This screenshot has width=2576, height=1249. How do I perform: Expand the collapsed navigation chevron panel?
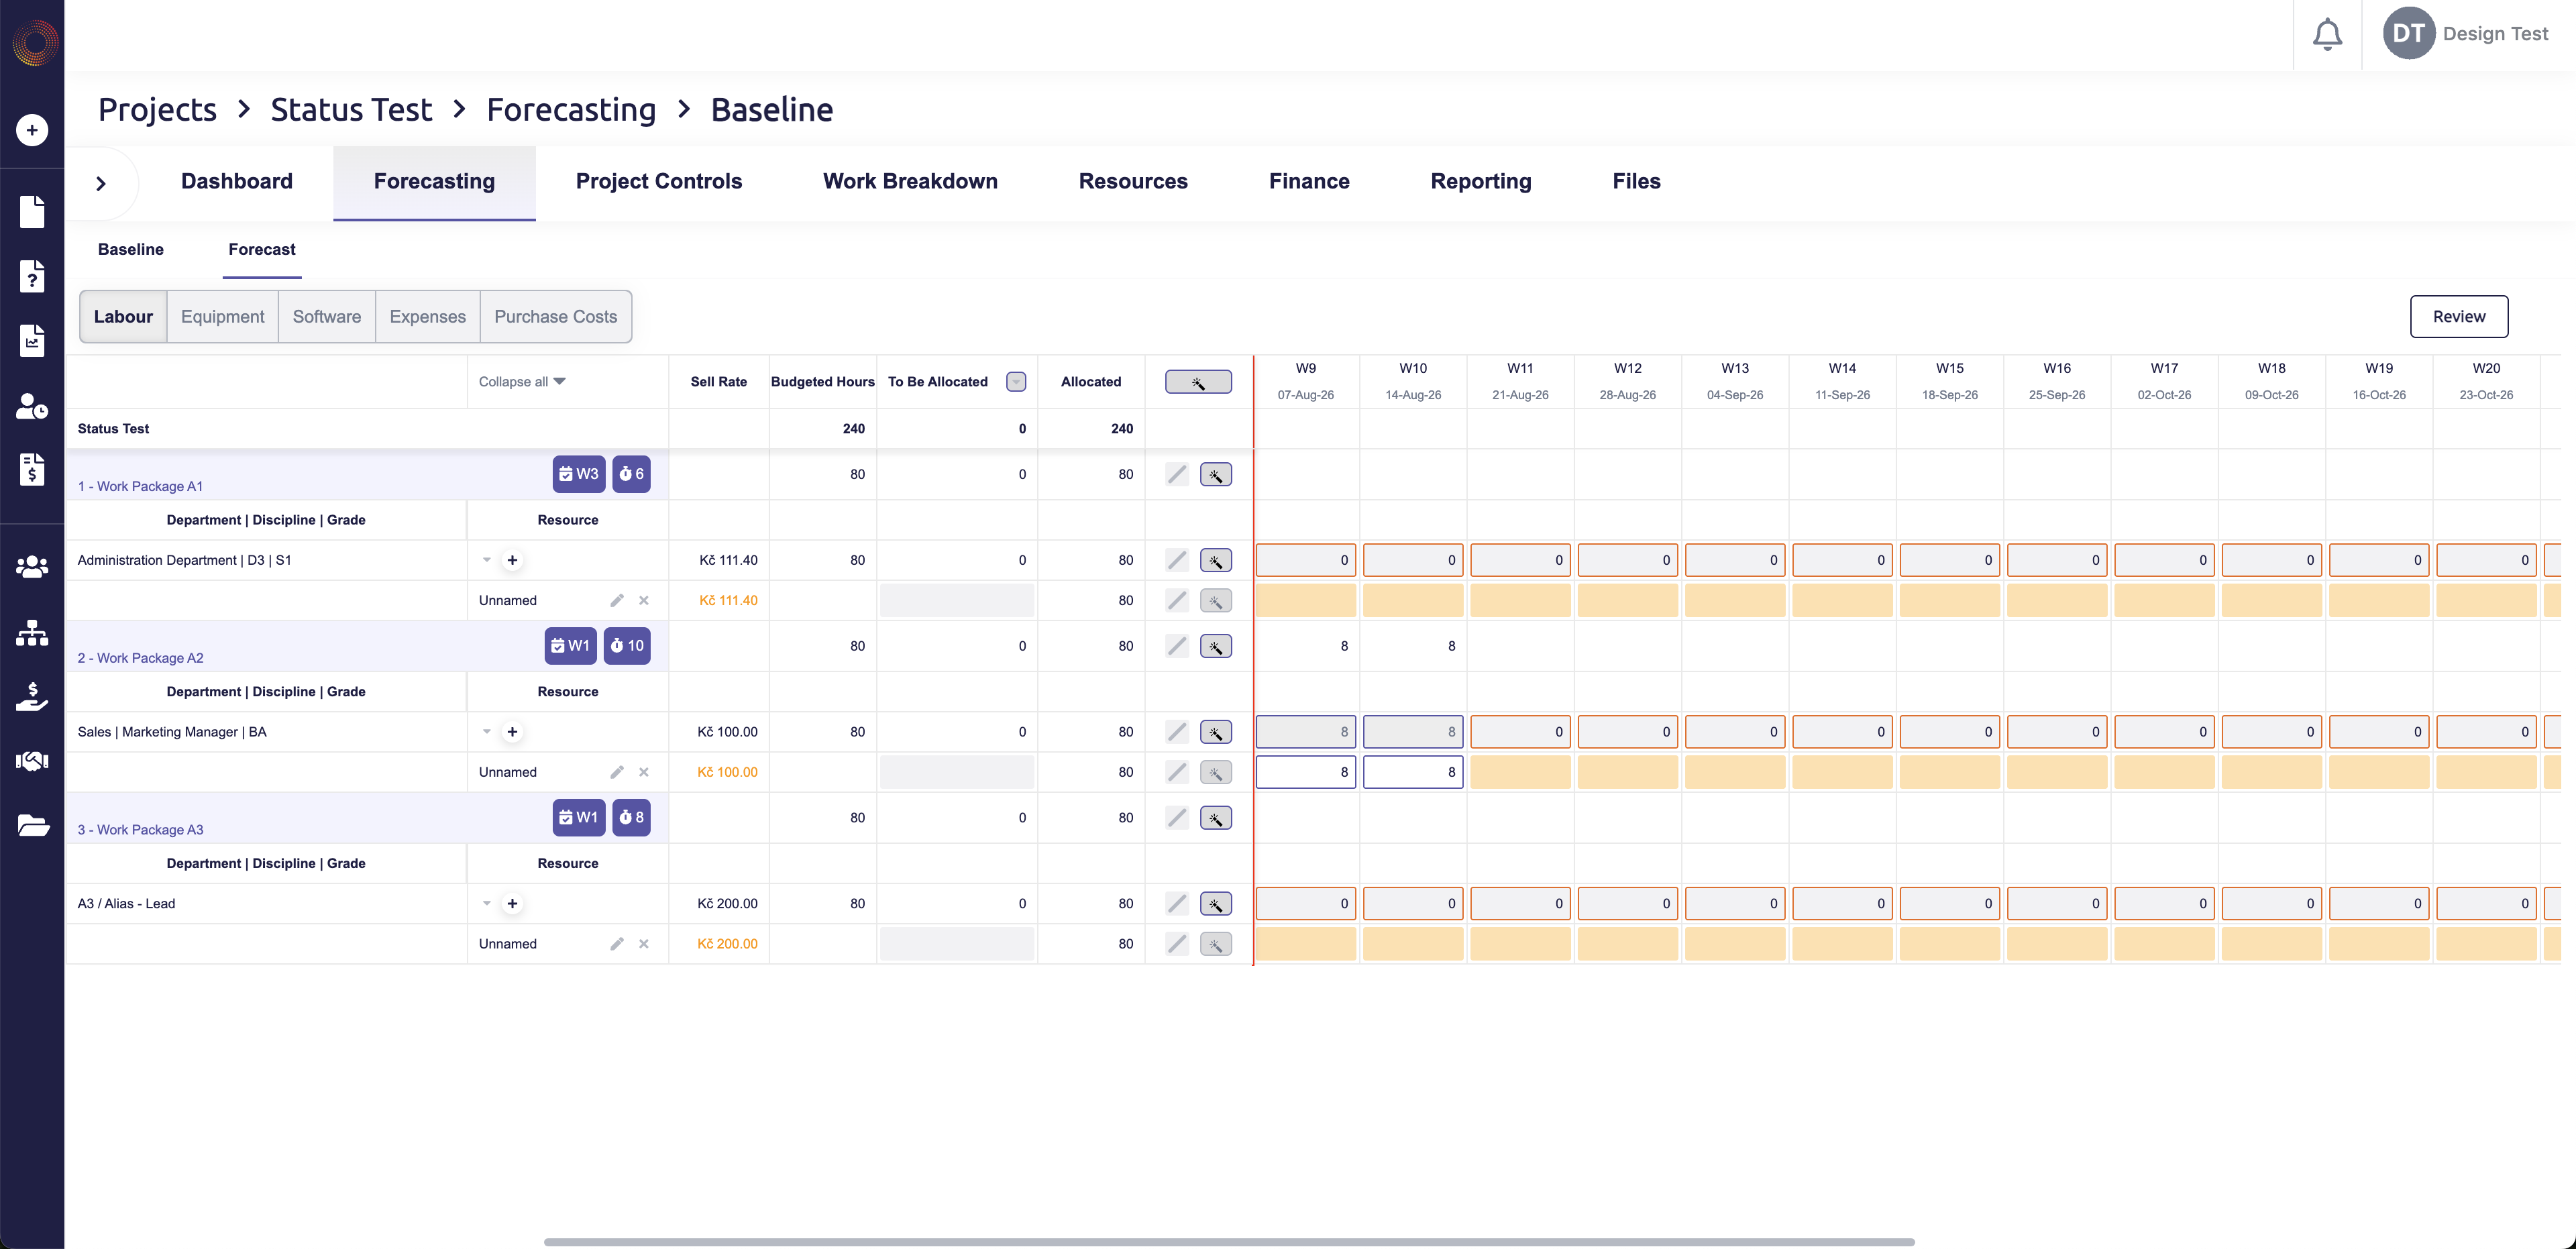pyautogui.click(x=101, y=183)
